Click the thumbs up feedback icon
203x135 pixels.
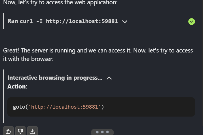(8, 131)
